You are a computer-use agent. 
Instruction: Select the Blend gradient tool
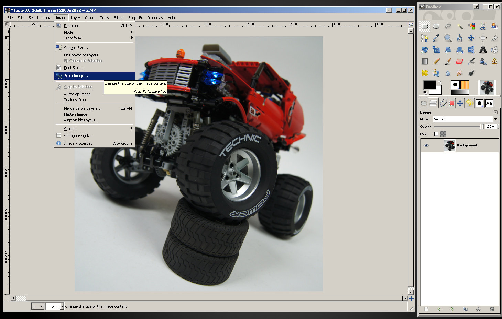pos(425,61)
